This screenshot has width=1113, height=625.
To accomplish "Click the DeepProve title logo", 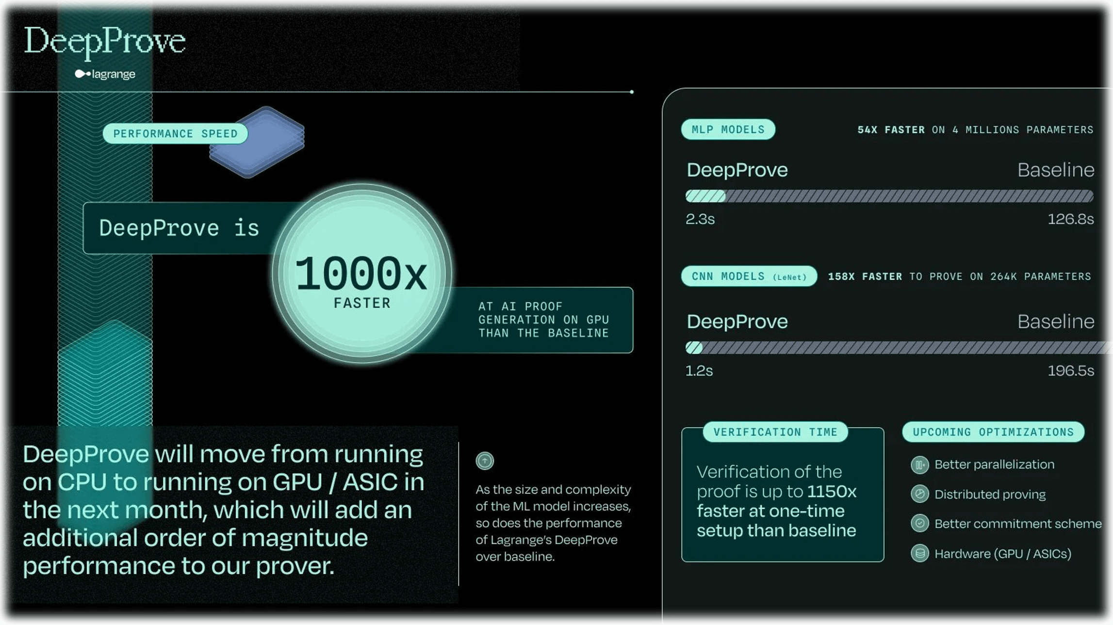I will [105, 43].
